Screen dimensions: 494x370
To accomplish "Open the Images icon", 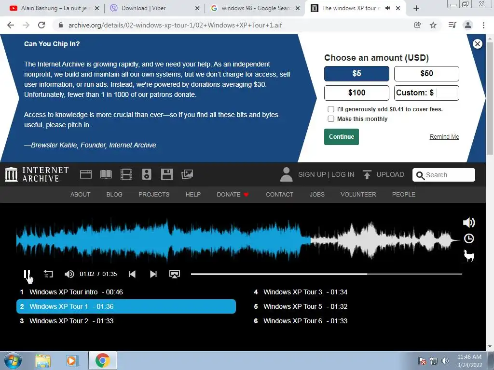I will coord(187,174).
